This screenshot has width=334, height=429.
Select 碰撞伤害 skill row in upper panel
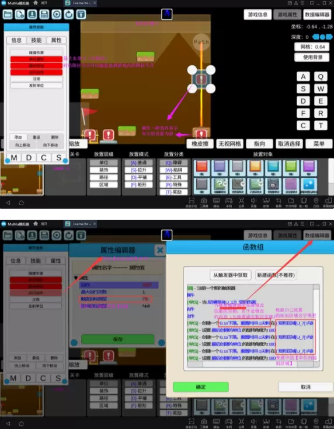coord(36,52)
